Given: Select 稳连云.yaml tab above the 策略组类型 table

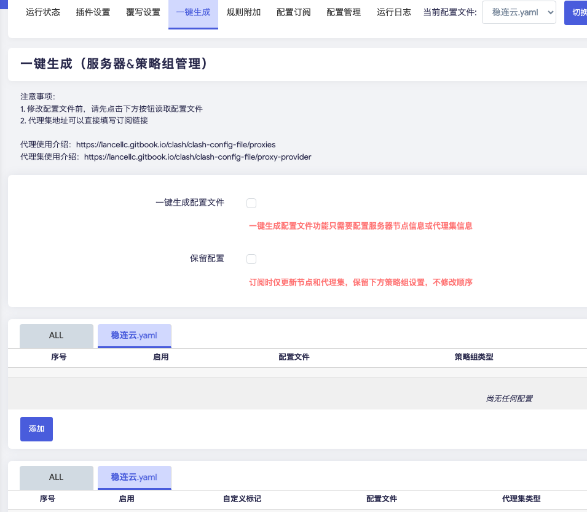Looking at the screenshot, I should pos(134,336).
